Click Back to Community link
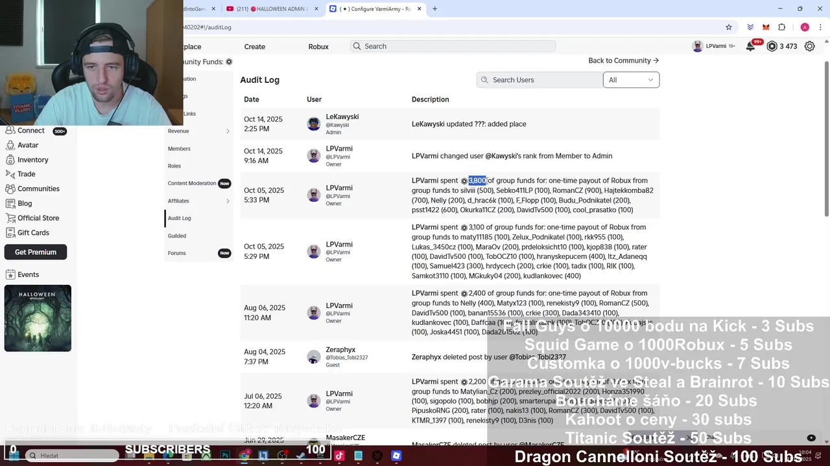Screen dimensions: 830x466 623,61
